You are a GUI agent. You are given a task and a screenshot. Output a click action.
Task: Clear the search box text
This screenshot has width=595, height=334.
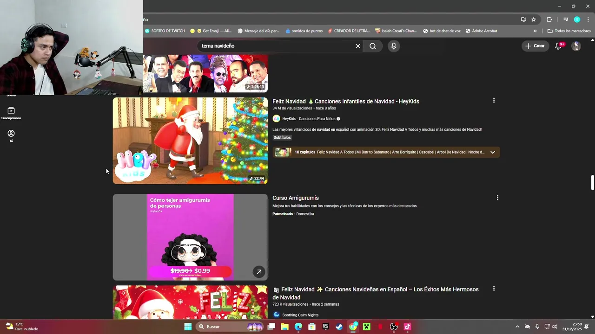pyautogui.click(x=358, y=46)
